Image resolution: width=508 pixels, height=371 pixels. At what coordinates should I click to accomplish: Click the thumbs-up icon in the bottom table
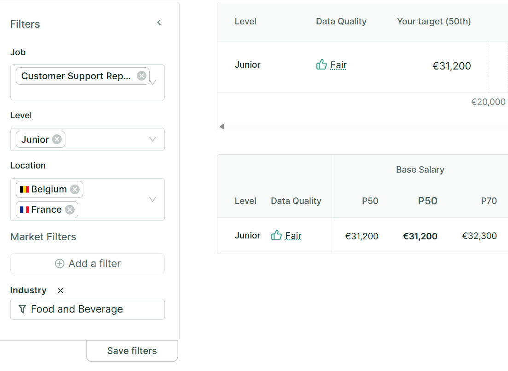coord(276,236)
